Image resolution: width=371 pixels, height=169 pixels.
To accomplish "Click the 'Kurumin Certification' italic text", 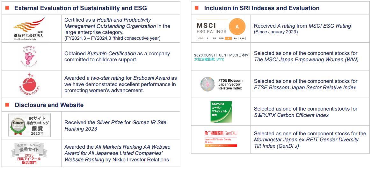I will 108,53.
